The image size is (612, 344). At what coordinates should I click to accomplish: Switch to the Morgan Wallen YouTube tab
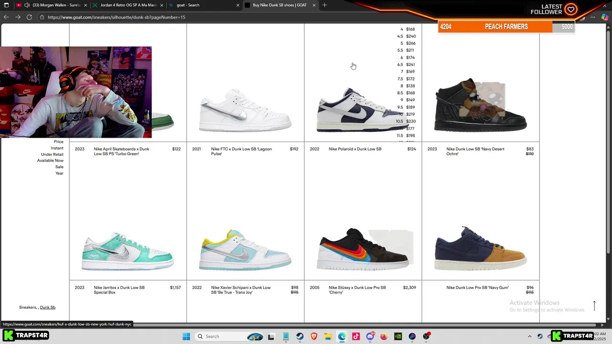click(53, 5)
